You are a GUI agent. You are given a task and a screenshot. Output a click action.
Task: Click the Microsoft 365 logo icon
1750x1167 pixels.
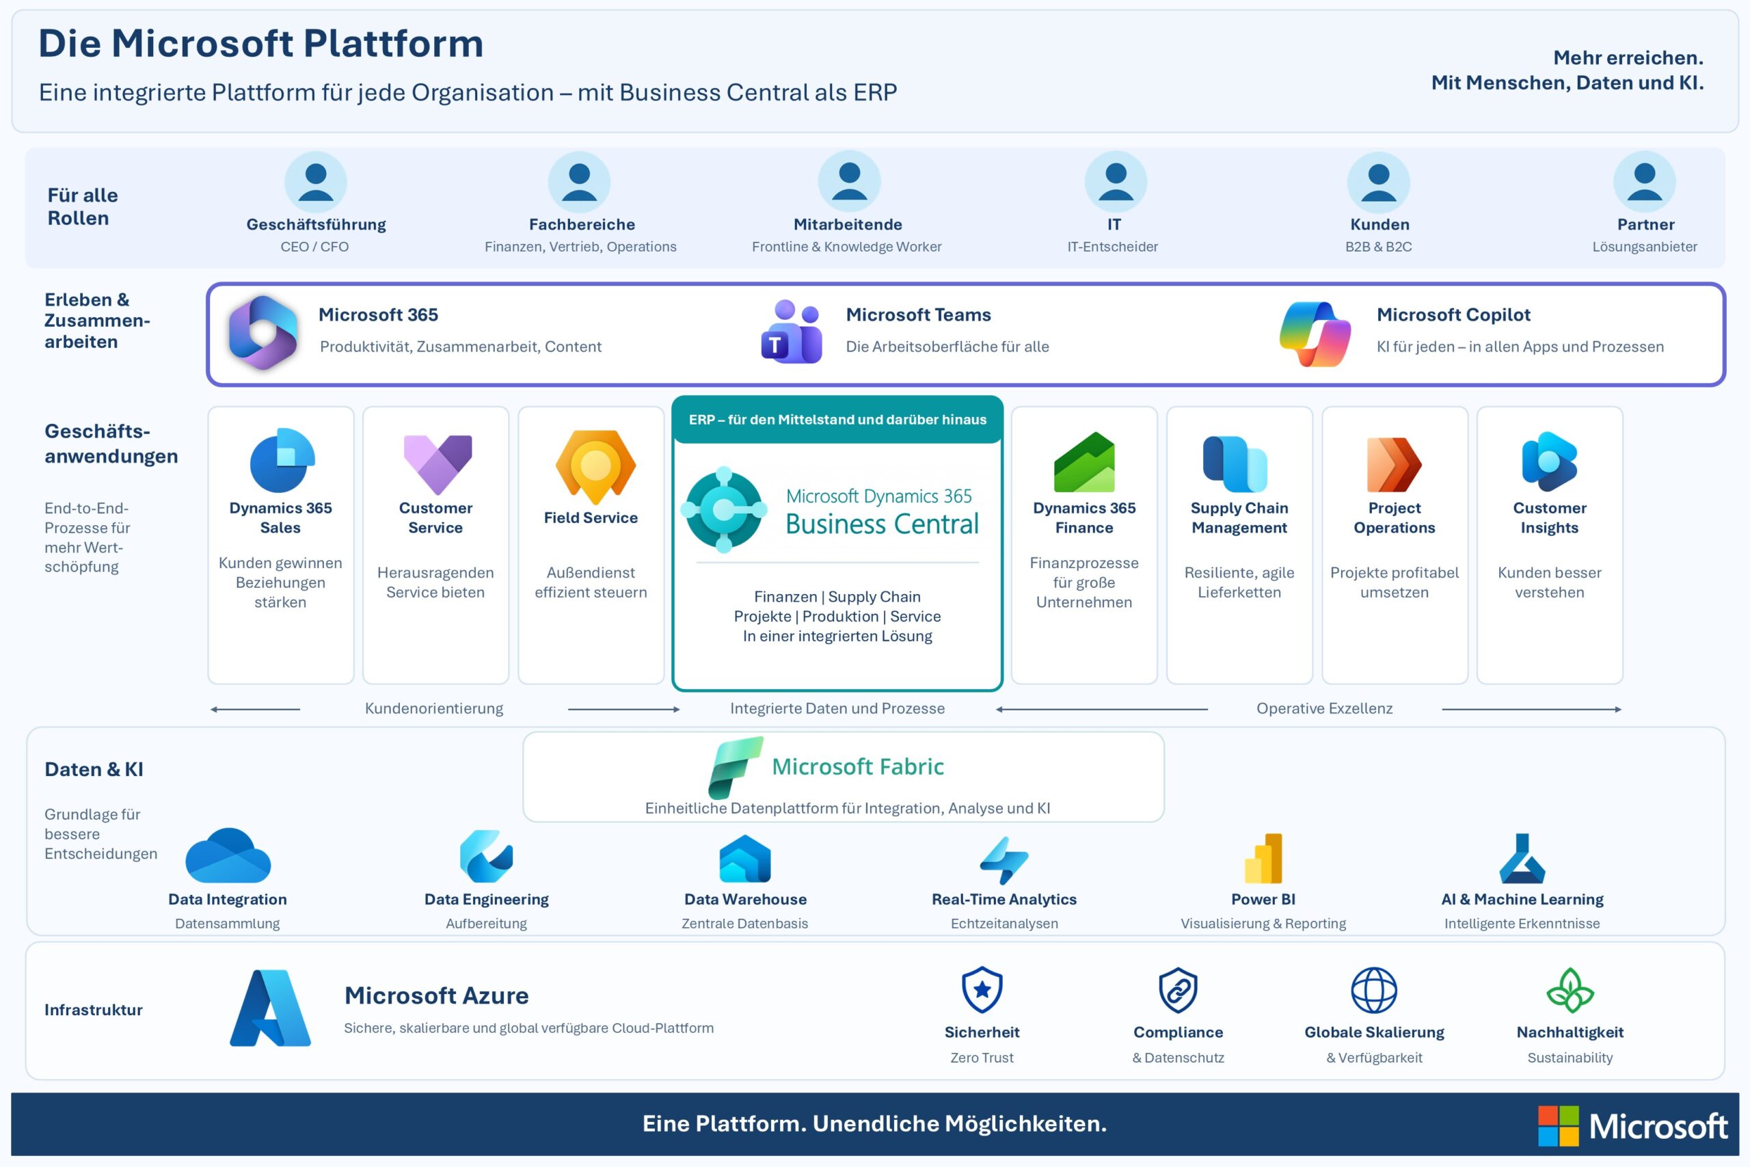click(262, 332)
